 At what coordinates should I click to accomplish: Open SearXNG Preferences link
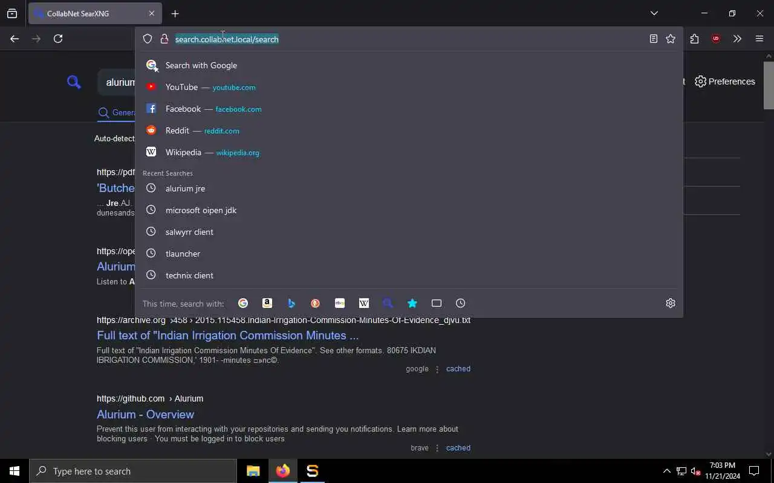724,82
